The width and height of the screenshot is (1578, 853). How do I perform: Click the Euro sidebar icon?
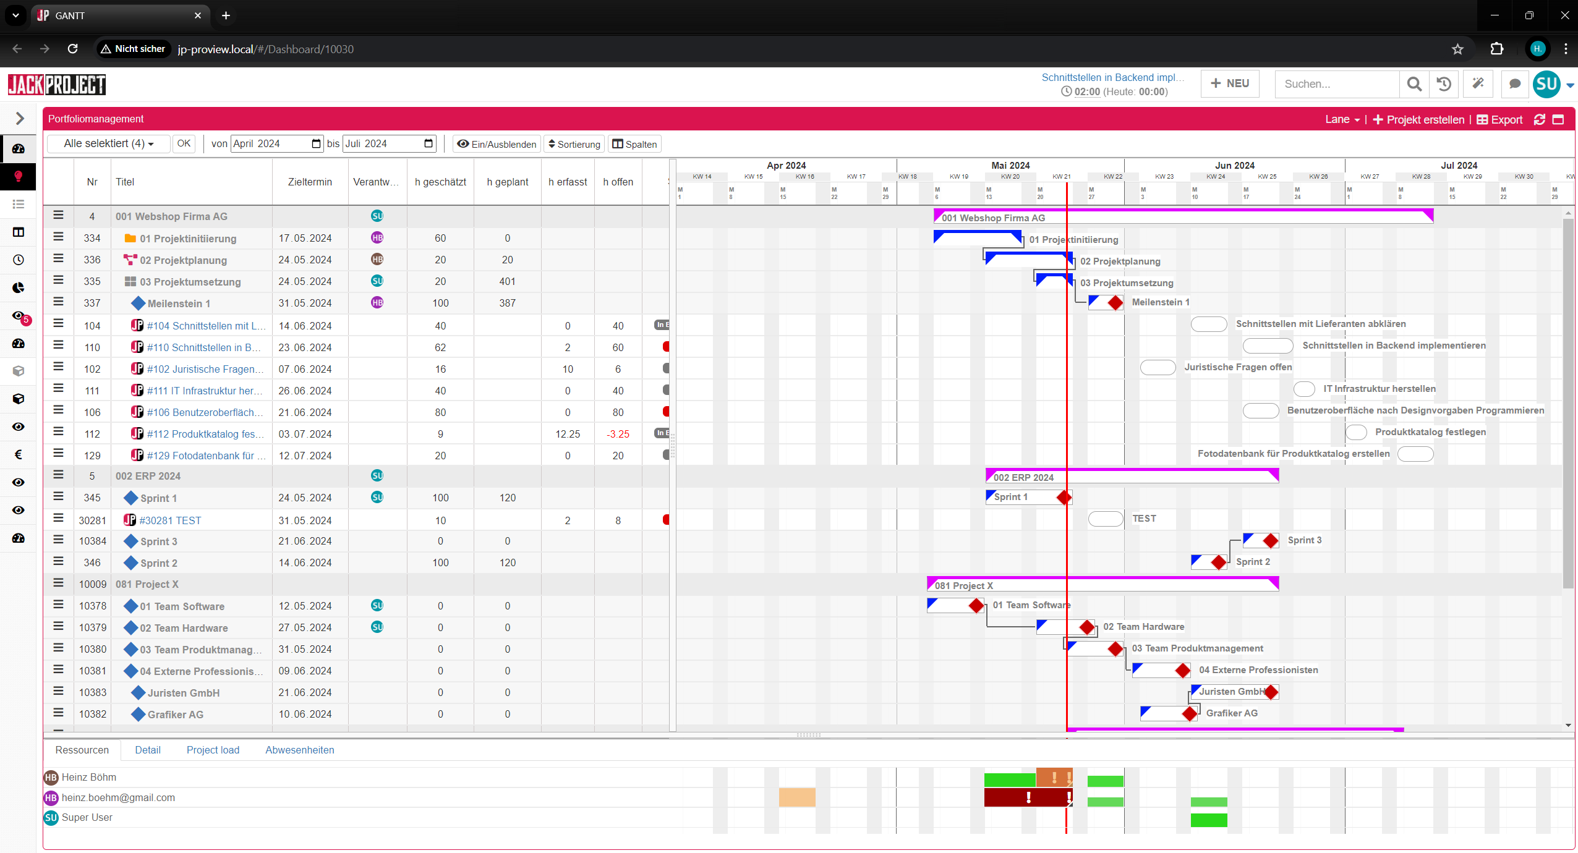click(19, 455)
